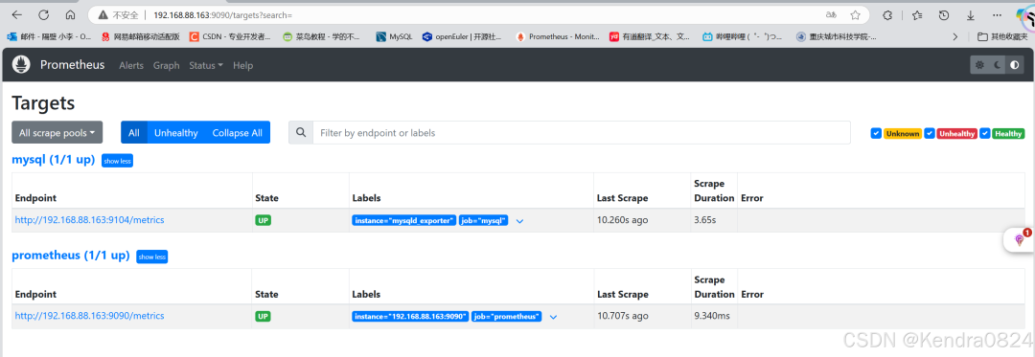Open floating assistant widget with badge

(1019, 240)
